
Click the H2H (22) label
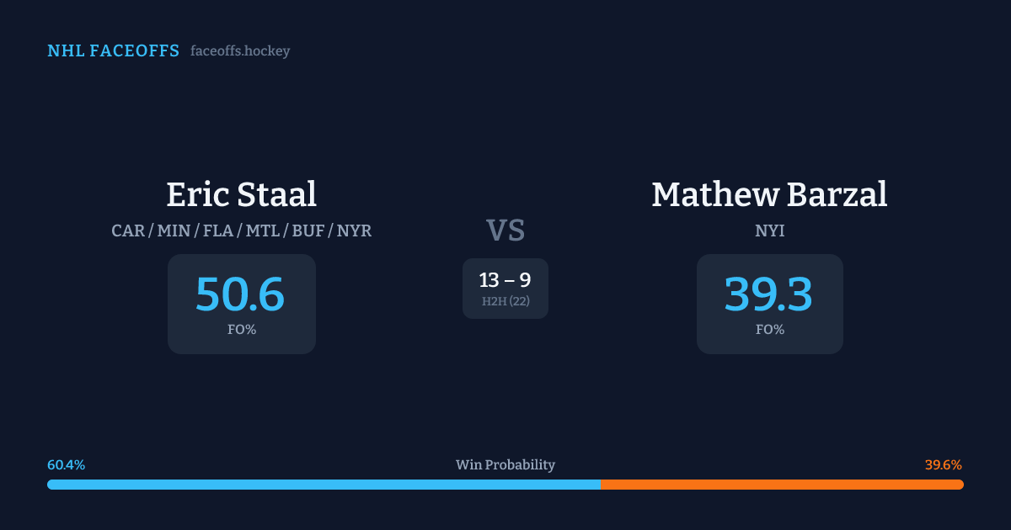click(x=505, y=301)
